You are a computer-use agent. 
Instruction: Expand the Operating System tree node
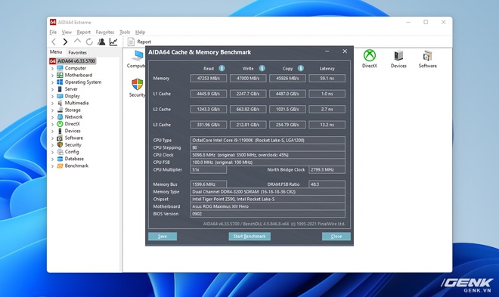pyautogui.click(x=52, y=82)
